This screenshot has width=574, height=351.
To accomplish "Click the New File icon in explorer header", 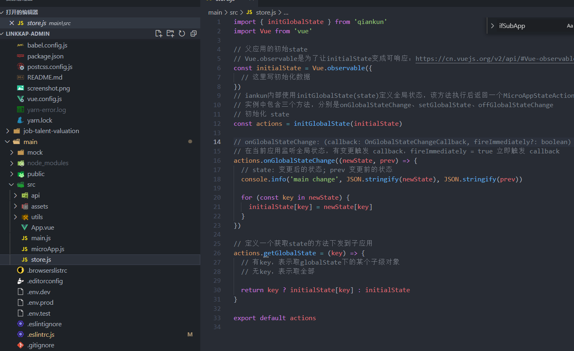I will (x=159, y=34).
